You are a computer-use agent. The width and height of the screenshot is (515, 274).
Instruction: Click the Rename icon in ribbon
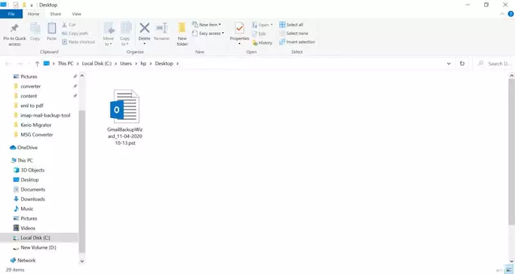[162, 32]
